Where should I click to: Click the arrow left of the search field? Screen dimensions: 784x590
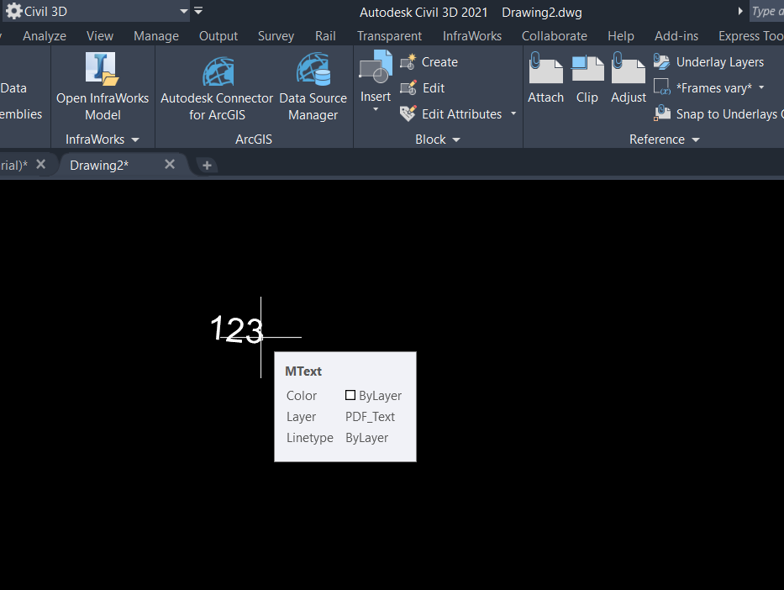pyautogui.click(x=740, y=11)
